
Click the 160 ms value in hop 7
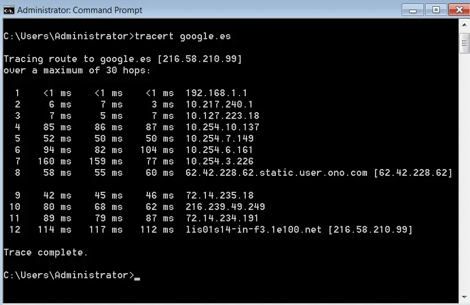click(55, 162)
